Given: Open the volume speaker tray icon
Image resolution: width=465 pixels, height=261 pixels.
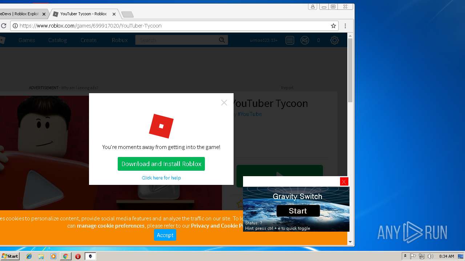Looking at the screenshot, I should point(430,256).
